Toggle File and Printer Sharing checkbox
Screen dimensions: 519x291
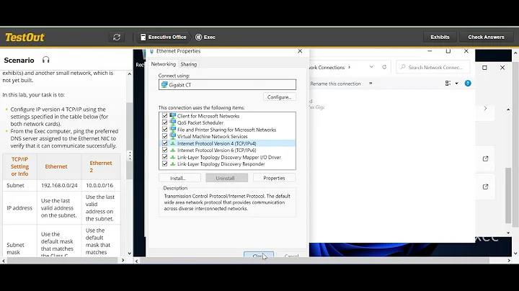[x=164, y=130]
